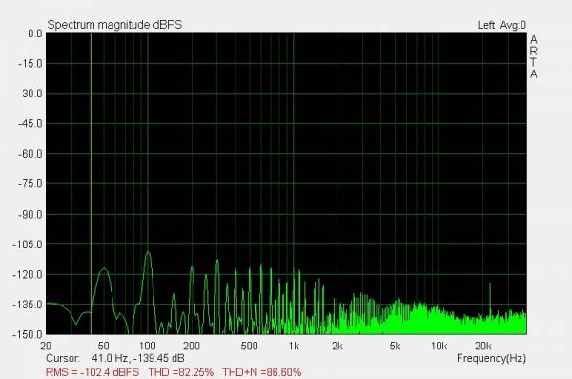
Task: Click the spectrum peak at 100 Hz
Action: pyautogui.click(x=148, y=253)
